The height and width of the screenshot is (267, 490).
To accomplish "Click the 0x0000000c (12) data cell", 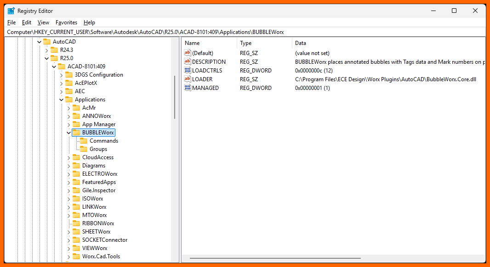I will click(314, 71).
